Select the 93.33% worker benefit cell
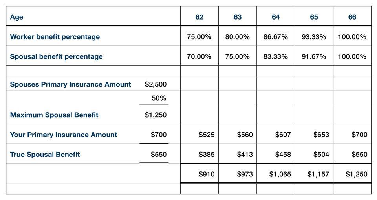 click(x=314, y=37)
